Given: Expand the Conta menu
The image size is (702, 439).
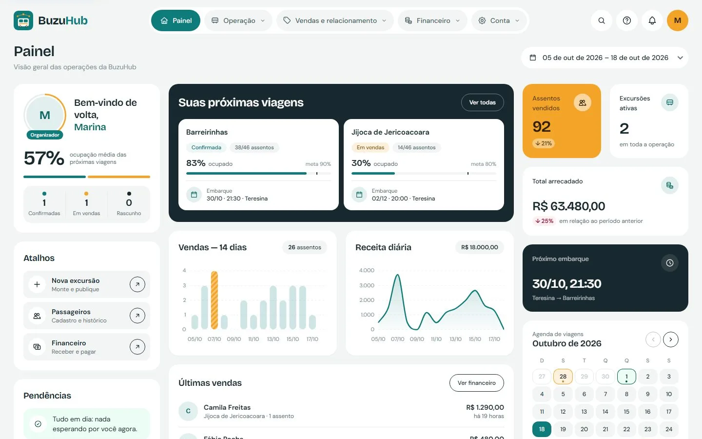Looking at the screenshot, I should click(499, 20).
